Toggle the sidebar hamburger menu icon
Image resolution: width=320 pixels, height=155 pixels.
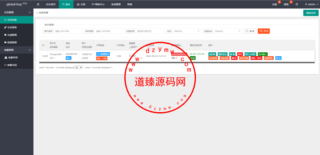38,4
